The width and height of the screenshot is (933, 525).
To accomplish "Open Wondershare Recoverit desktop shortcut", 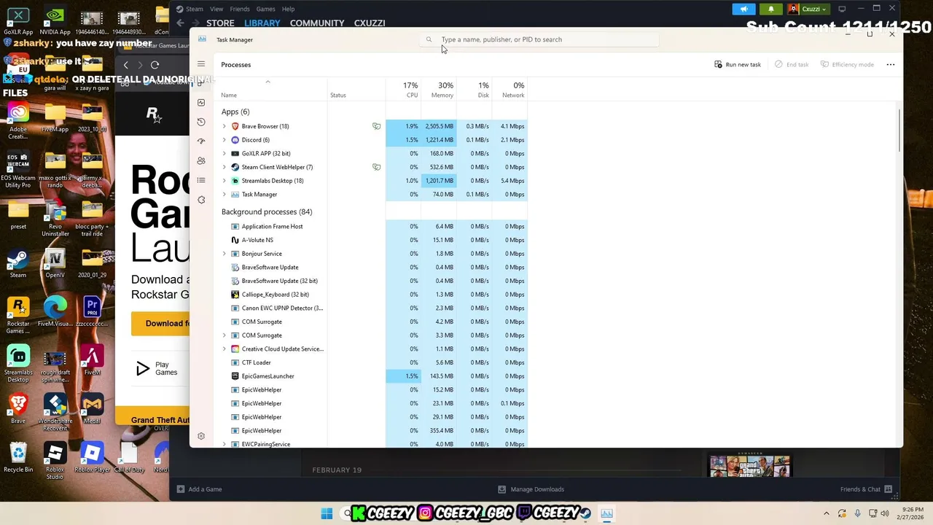I will point(55,413).
